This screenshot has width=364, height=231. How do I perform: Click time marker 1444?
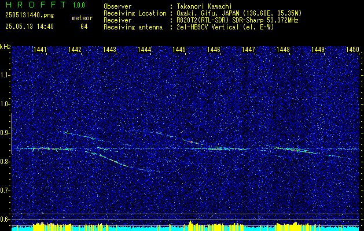[144, 50]
